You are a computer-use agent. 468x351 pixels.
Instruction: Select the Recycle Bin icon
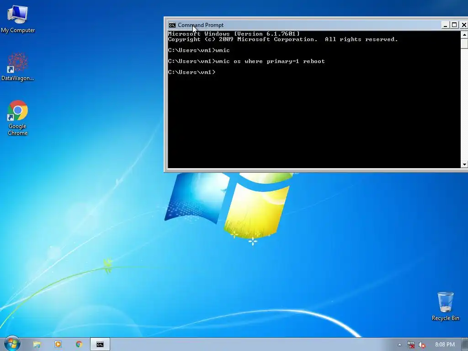tap(445, 306)
